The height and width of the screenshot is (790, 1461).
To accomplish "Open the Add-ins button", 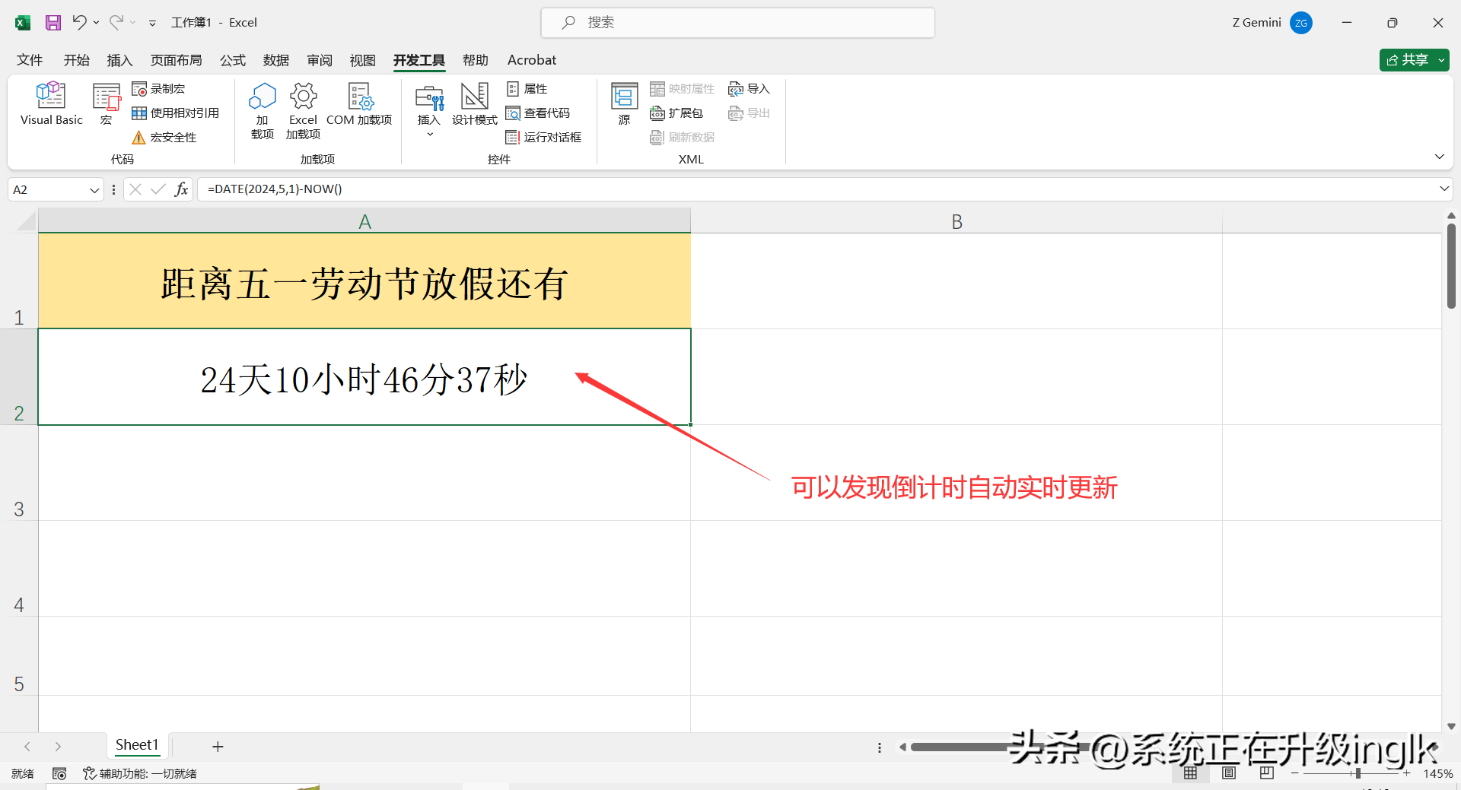I will pos(263,111).
